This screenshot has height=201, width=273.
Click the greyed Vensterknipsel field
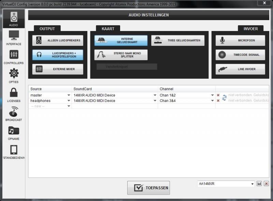pos(127,66)
